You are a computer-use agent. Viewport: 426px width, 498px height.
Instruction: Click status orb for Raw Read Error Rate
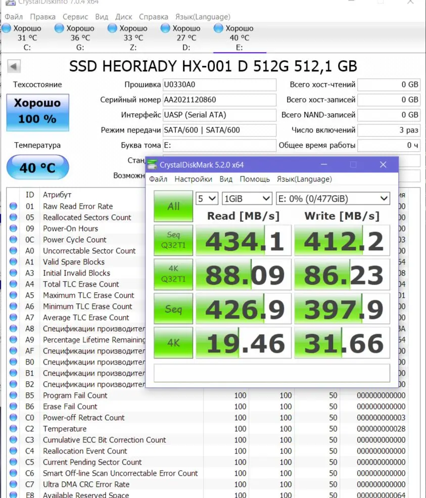(13, 206)
